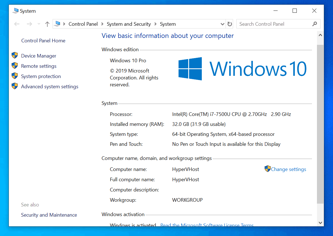The width and height of the screenshot is (333, 236).
Task: Open Control Panel Home
Action: [x=43, y=41]
